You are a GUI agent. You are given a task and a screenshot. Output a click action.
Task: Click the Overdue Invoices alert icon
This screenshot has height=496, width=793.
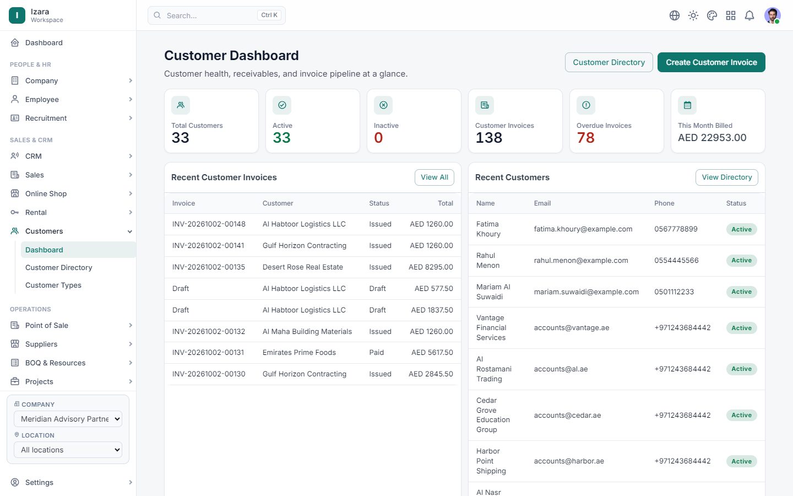coord(586,105)
